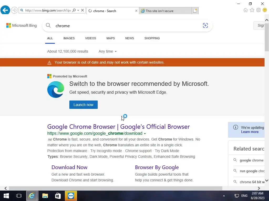The image size is (269, 201).
Task: Click the network icon in system tray
Action: (237, 196)
